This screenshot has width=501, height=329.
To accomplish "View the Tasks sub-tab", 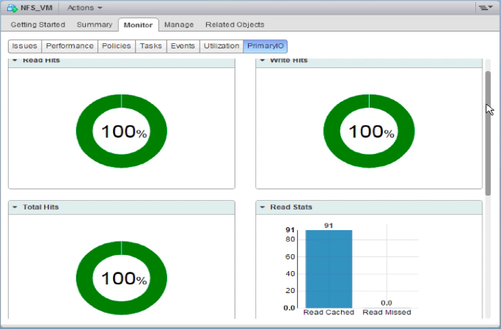I will [x=150, y=46].
